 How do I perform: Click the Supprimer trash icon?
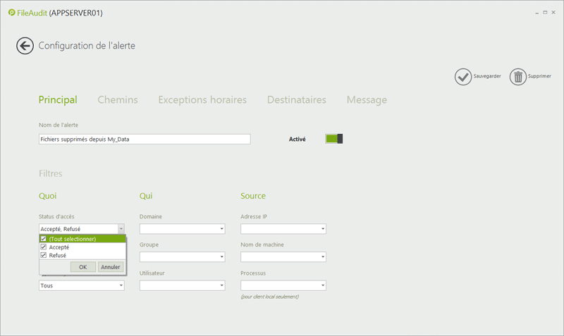pyautogui.click(x=518, y=77)
